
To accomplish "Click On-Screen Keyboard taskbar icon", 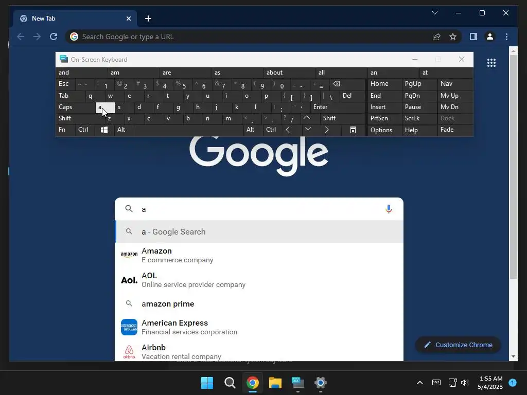I will pyautogui.click(x=298, y=383).
